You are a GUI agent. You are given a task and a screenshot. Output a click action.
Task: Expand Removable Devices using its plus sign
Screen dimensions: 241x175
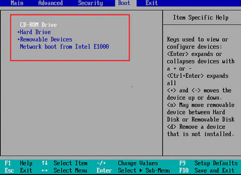click(19, 39)
